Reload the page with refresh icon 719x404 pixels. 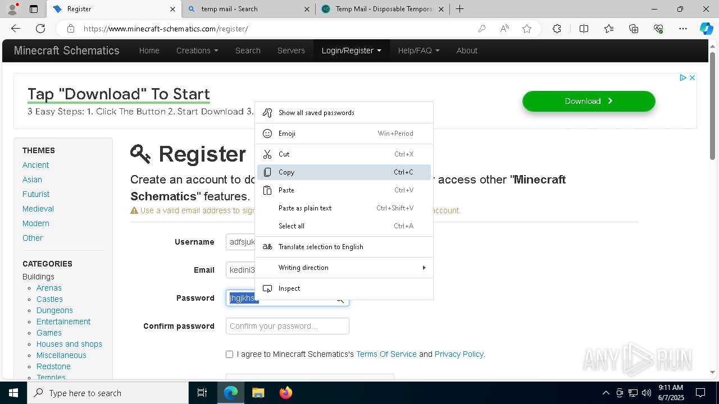pos(40,29)
